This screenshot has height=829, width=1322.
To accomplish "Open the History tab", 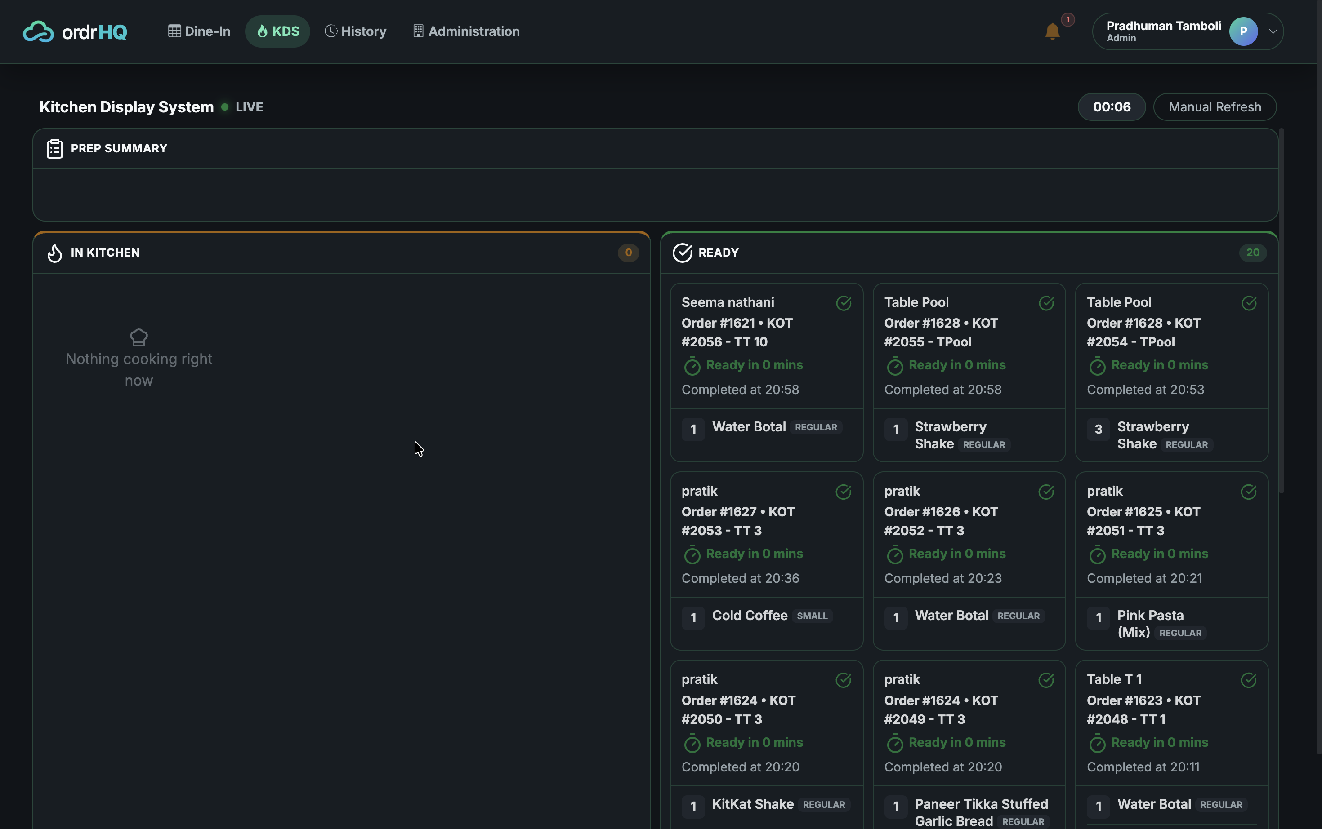I will pos(356,31).
